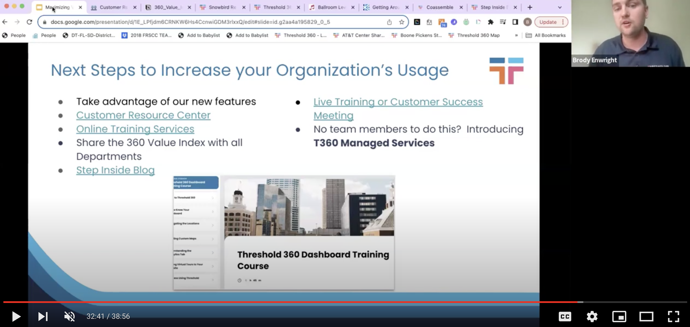The image size is (690, 327).
Task: Toggle closed captions
Action: click(x=565, y=316)
